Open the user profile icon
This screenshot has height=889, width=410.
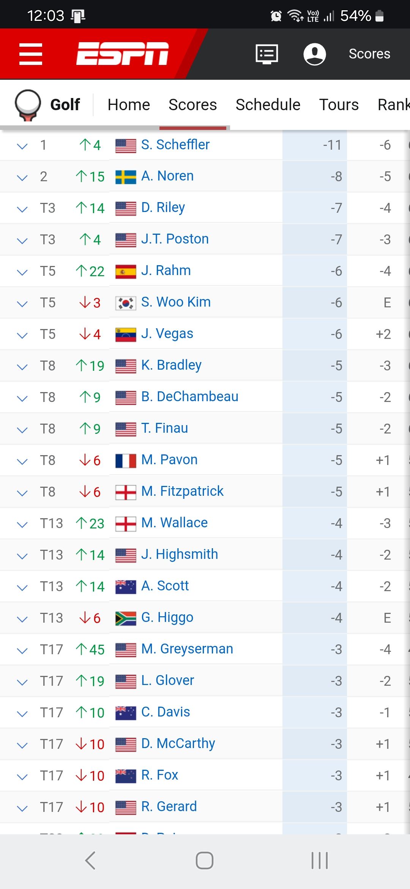click(x=314, y=54)
